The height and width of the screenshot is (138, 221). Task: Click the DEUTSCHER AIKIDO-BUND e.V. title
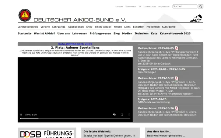(80, 20)
